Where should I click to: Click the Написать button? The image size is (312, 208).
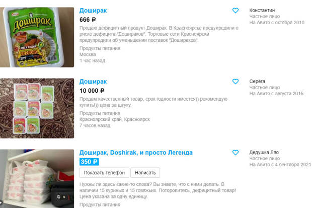(x=145, y=173)
